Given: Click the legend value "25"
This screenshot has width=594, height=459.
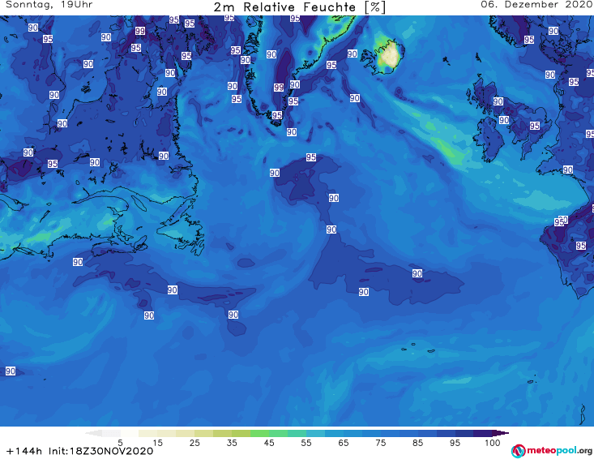Looking at the screenshot, I should coord(194,443).
